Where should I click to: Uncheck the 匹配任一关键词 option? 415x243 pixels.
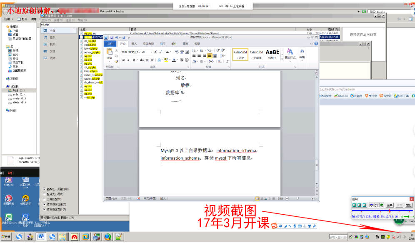pyautogui.click(x=44, y=189)
